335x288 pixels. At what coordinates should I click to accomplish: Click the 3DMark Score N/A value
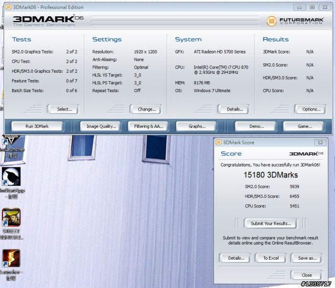click(x=309, y=52)
